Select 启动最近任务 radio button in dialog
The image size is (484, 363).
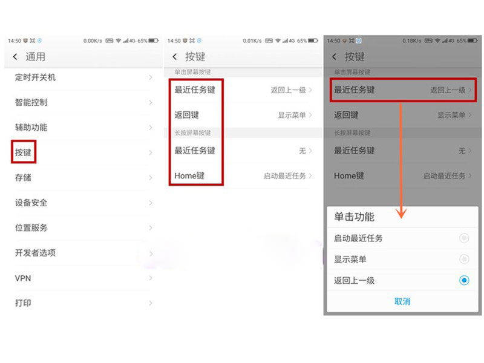[464, 238]
